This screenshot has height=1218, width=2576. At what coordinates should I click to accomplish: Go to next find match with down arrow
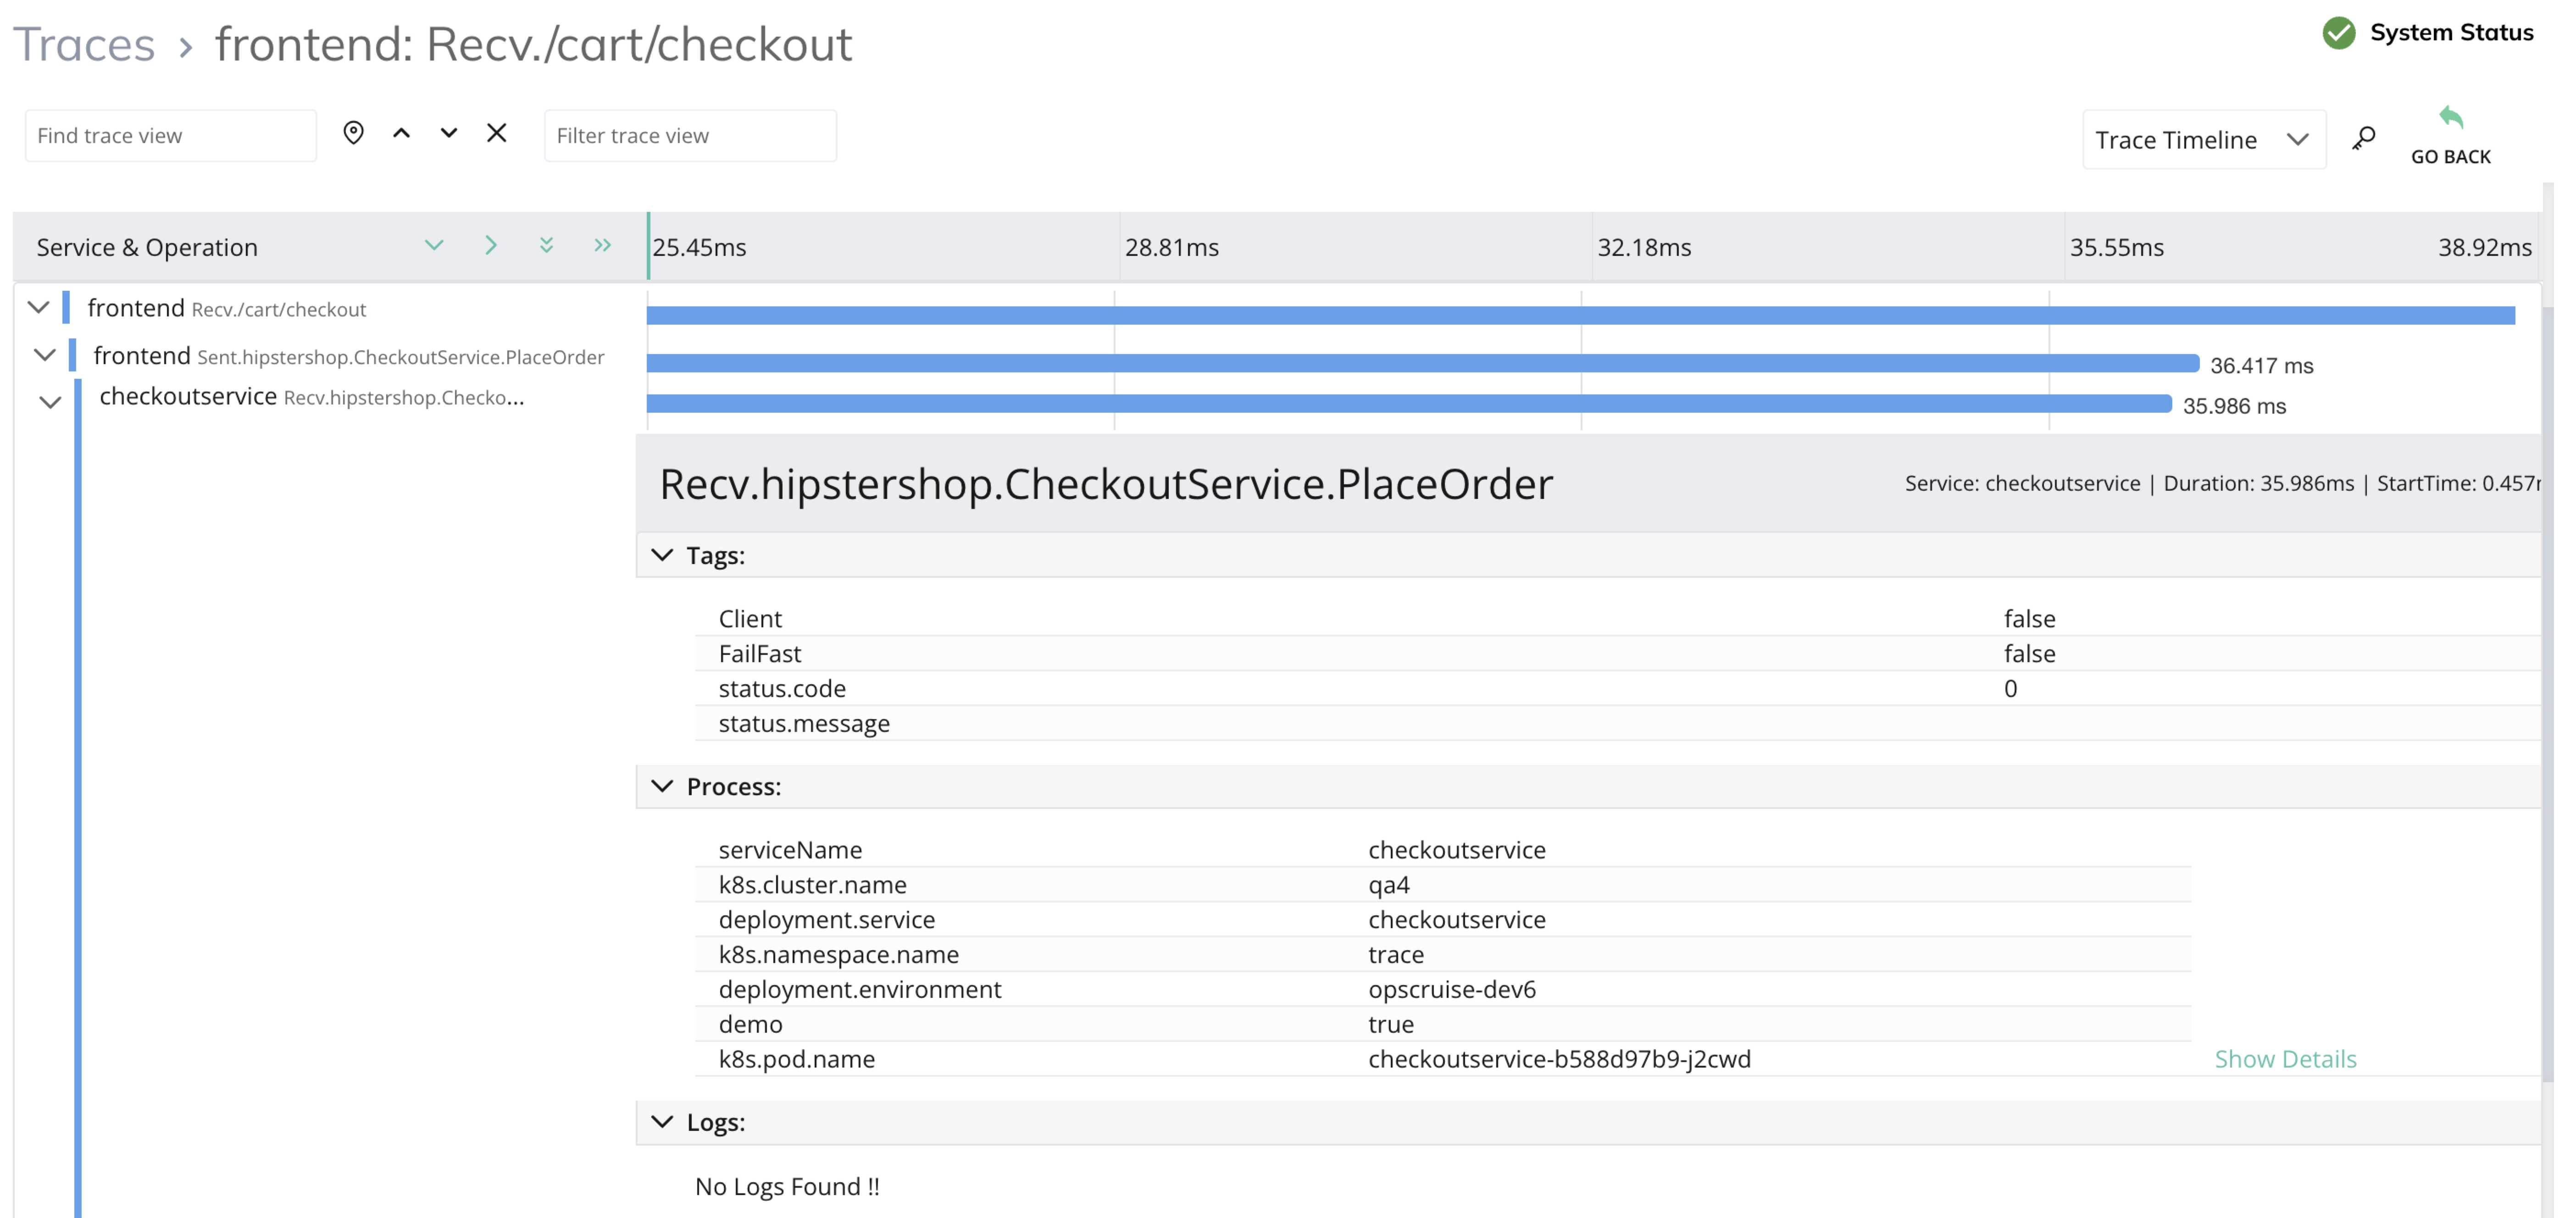[449, 133]
